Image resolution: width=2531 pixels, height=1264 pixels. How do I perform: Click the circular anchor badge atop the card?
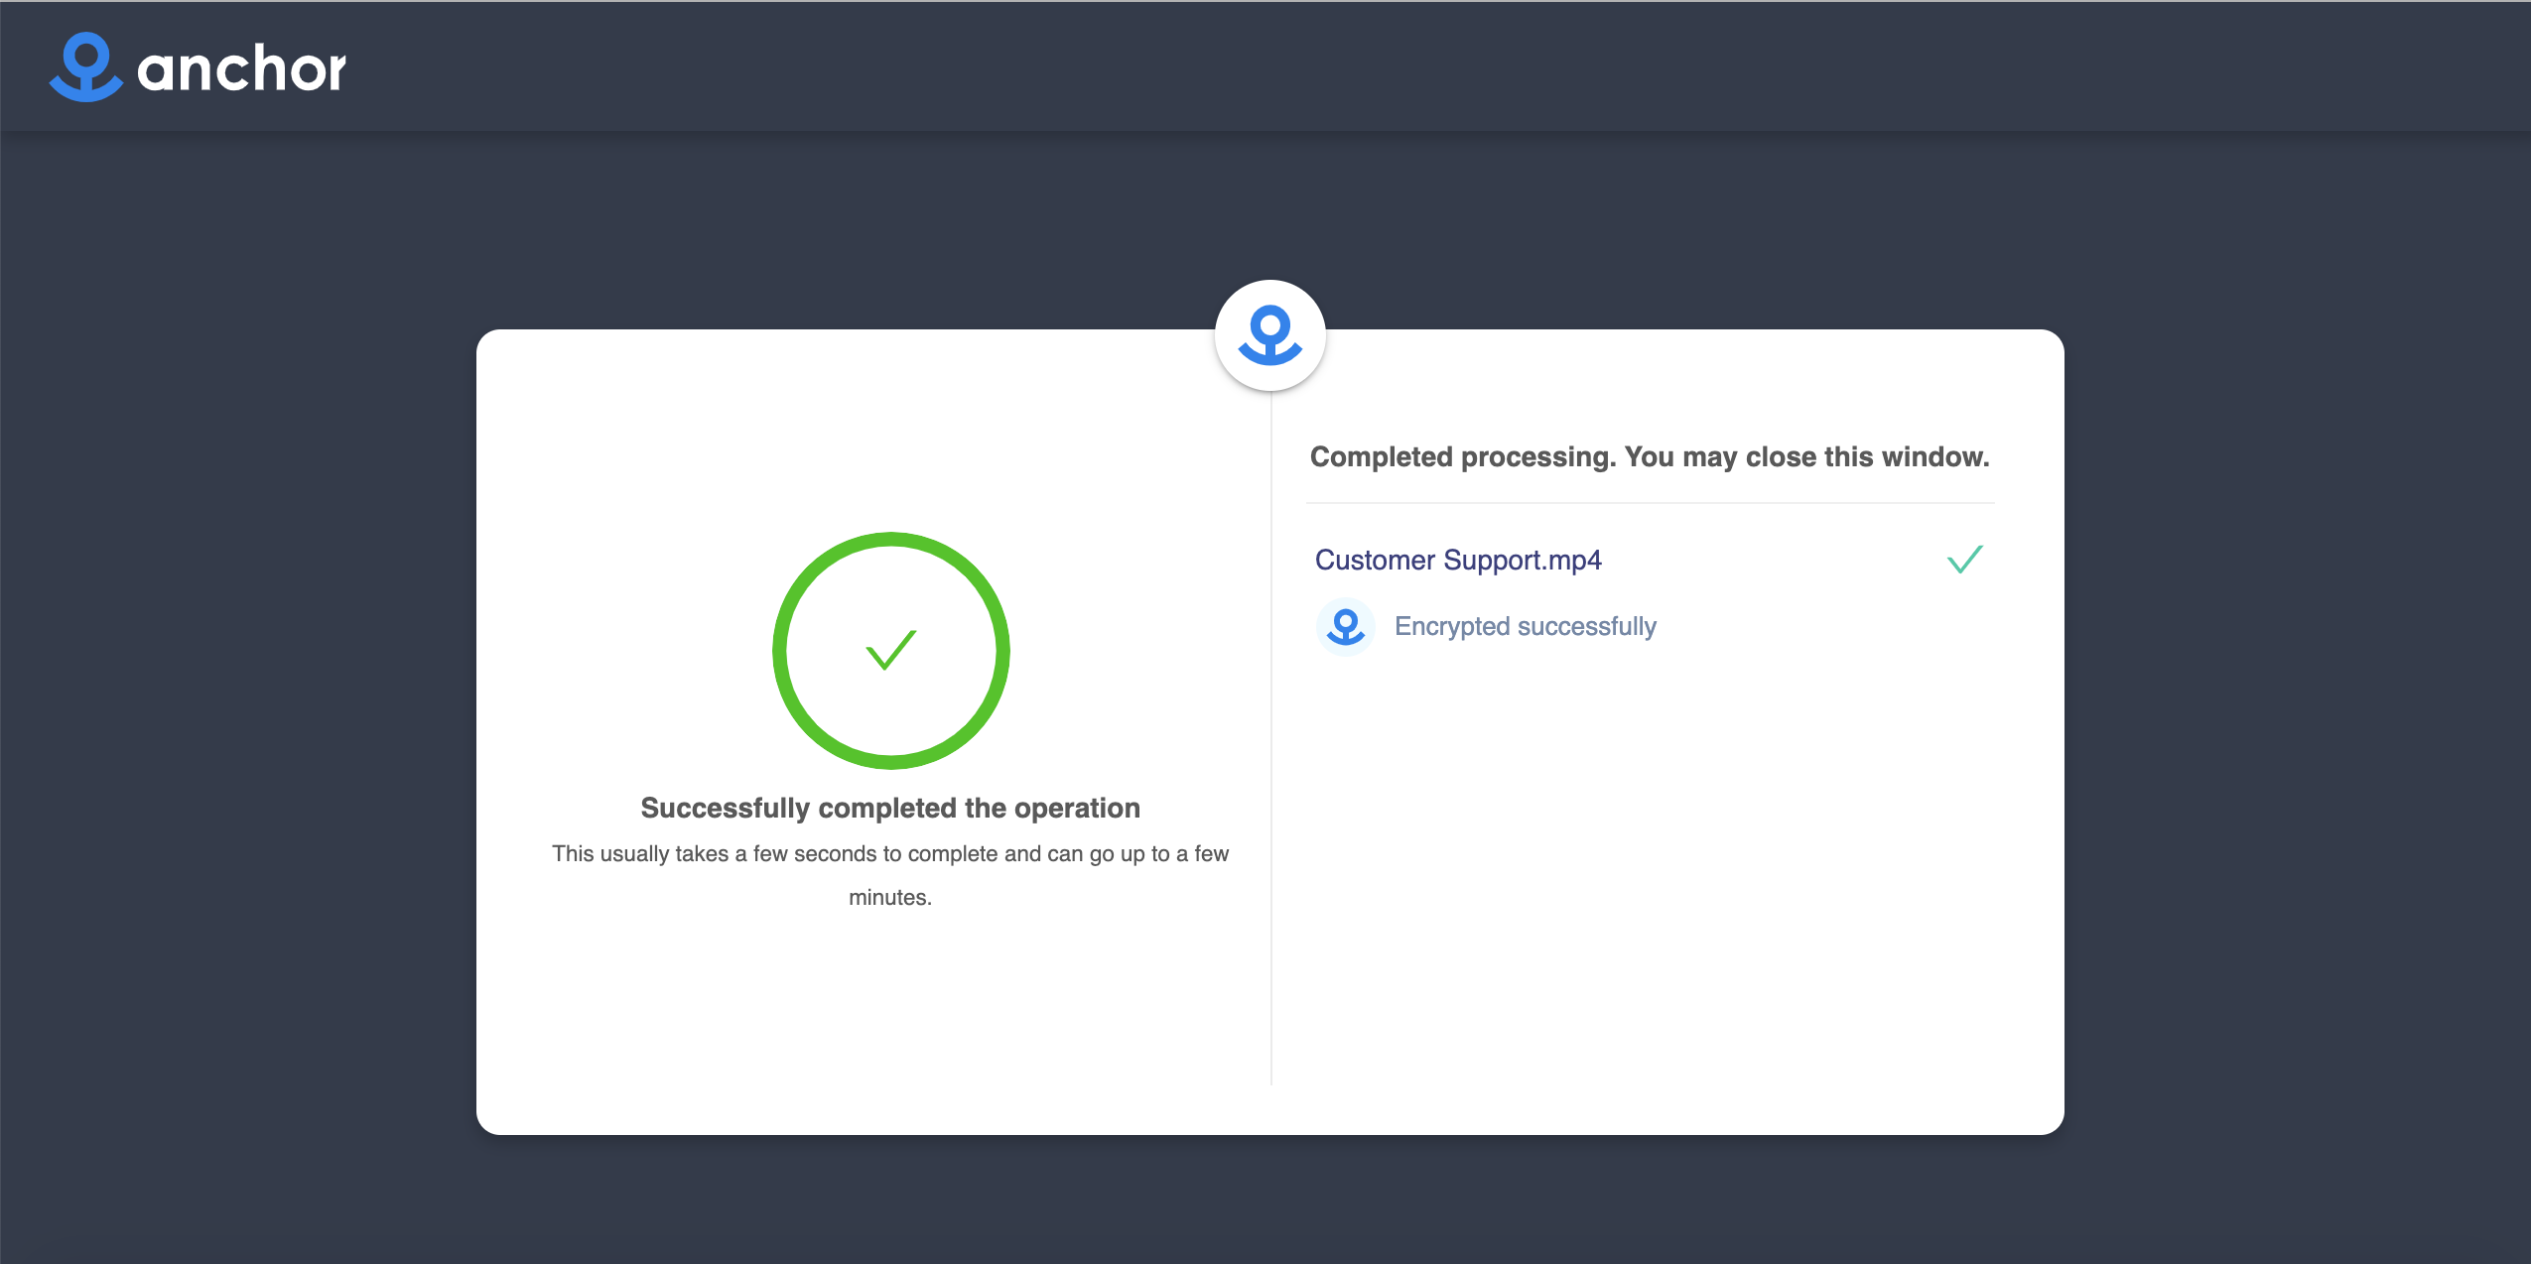(x=1269, y=335)
